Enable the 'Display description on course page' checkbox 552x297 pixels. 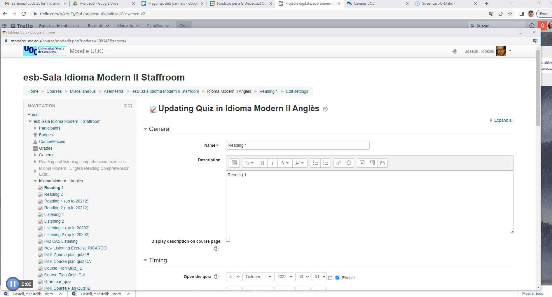tap(228, 240)
